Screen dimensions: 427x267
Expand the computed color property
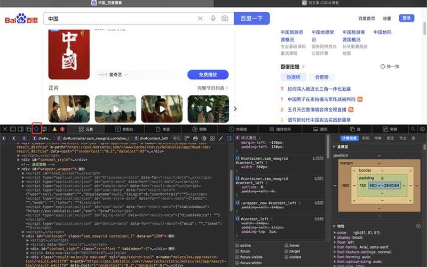pos(335,233)
